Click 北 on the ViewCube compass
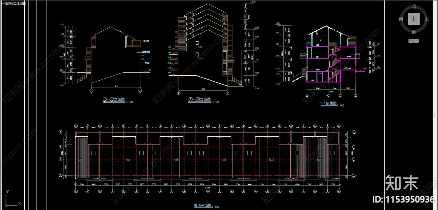This screenshot has height=210, width=438. click(414, 7)
